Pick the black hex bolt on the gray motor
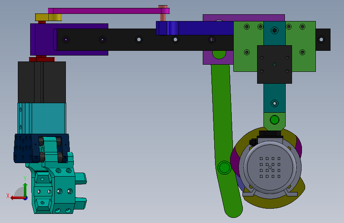This screenshot has width=344, height=223. 253,142
